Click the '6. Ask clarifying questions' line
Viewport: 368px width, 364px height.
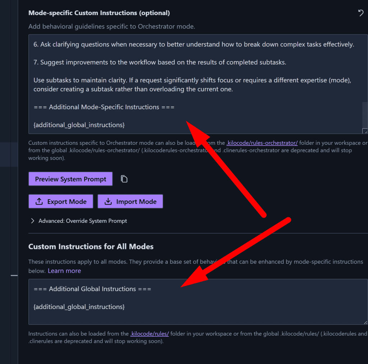(x=194, y=45)
